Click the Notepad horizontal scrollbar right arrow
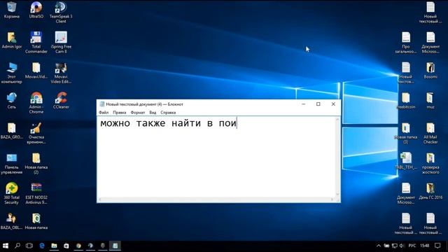The height and width of the screenshot is (252, 448). tap(332, 199)
